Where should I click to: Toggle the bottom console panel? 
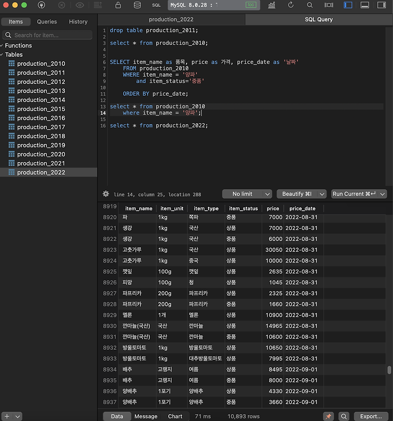tap(365, 5)
